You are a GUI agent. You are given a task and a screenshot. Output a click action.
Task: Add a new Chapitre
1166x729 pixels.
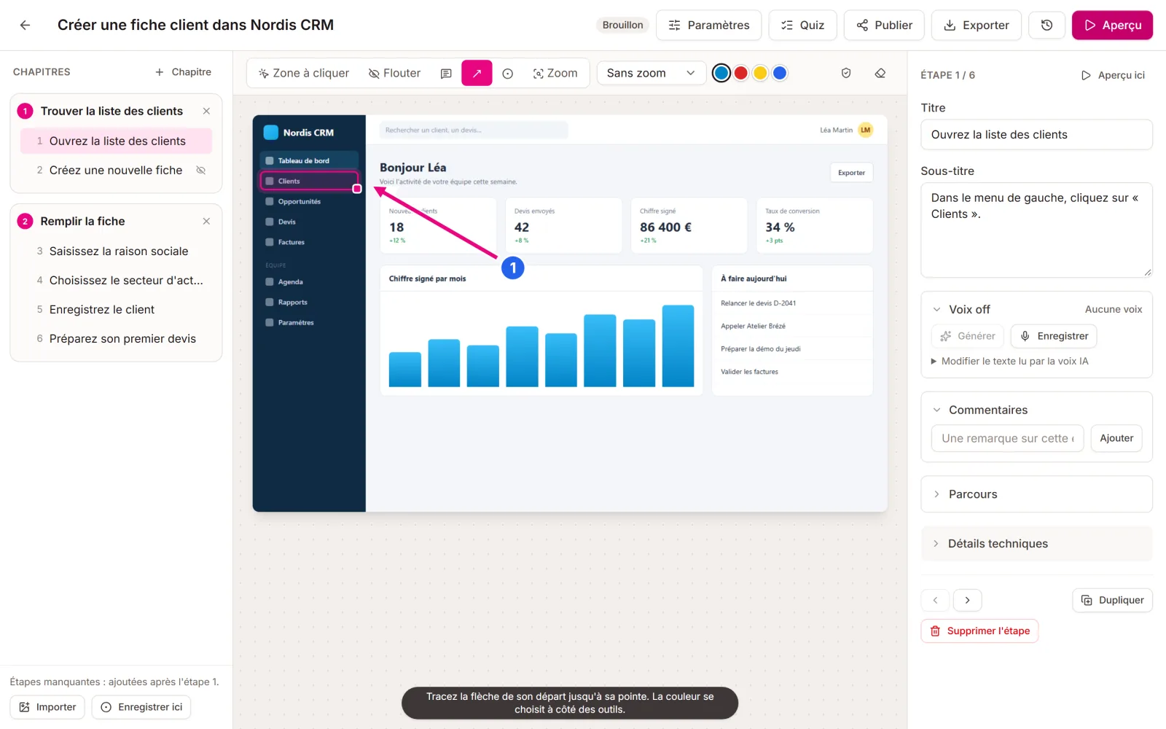183,72
